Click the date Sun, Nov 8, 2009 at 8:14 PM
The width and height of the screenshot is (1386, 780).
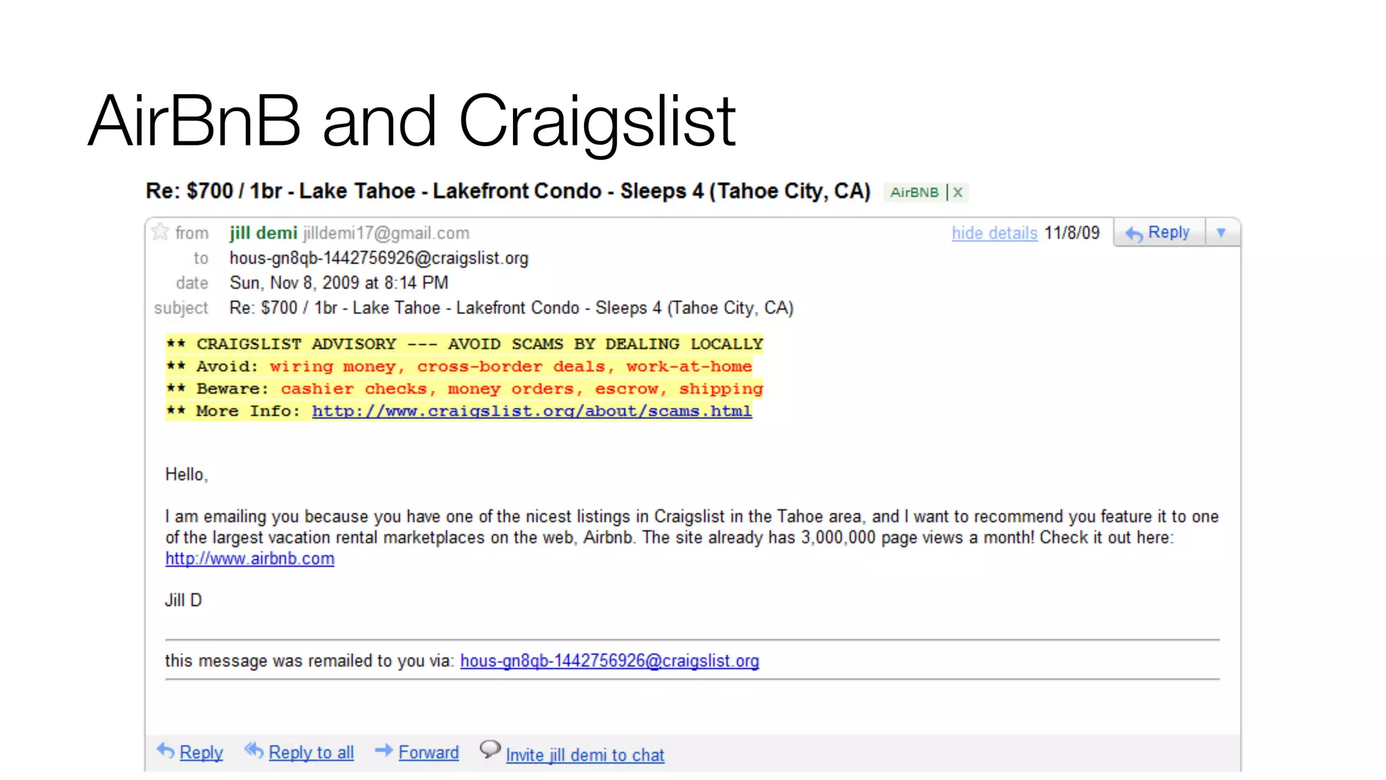[x=339, y=282]
